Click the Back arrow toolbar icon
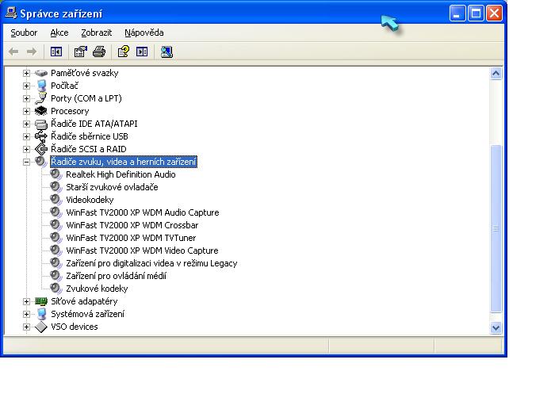This screenshot has width=555, height=413. [13, 52]
